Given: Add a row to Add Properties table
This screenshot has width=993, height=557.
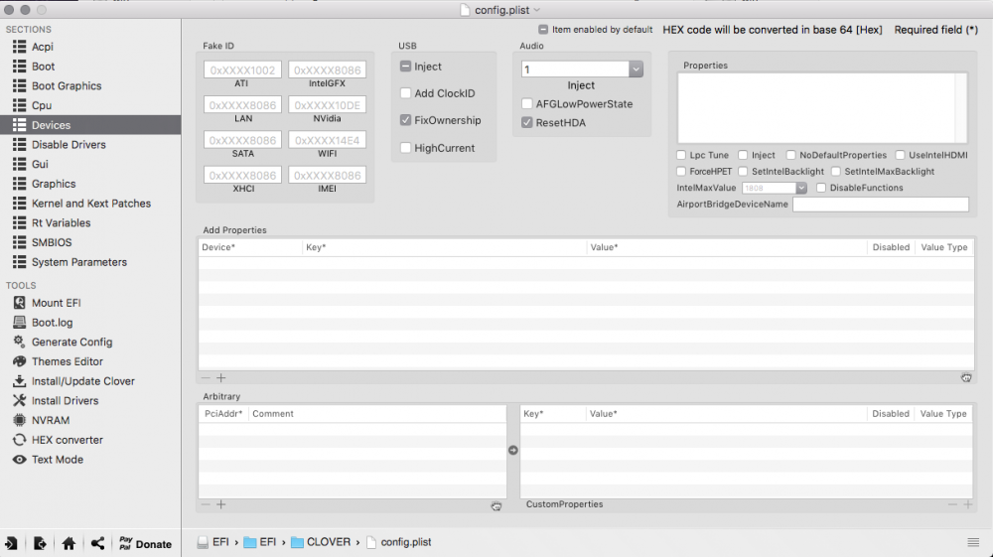Looking at the screenshot, I should click(x=221, y=378).
